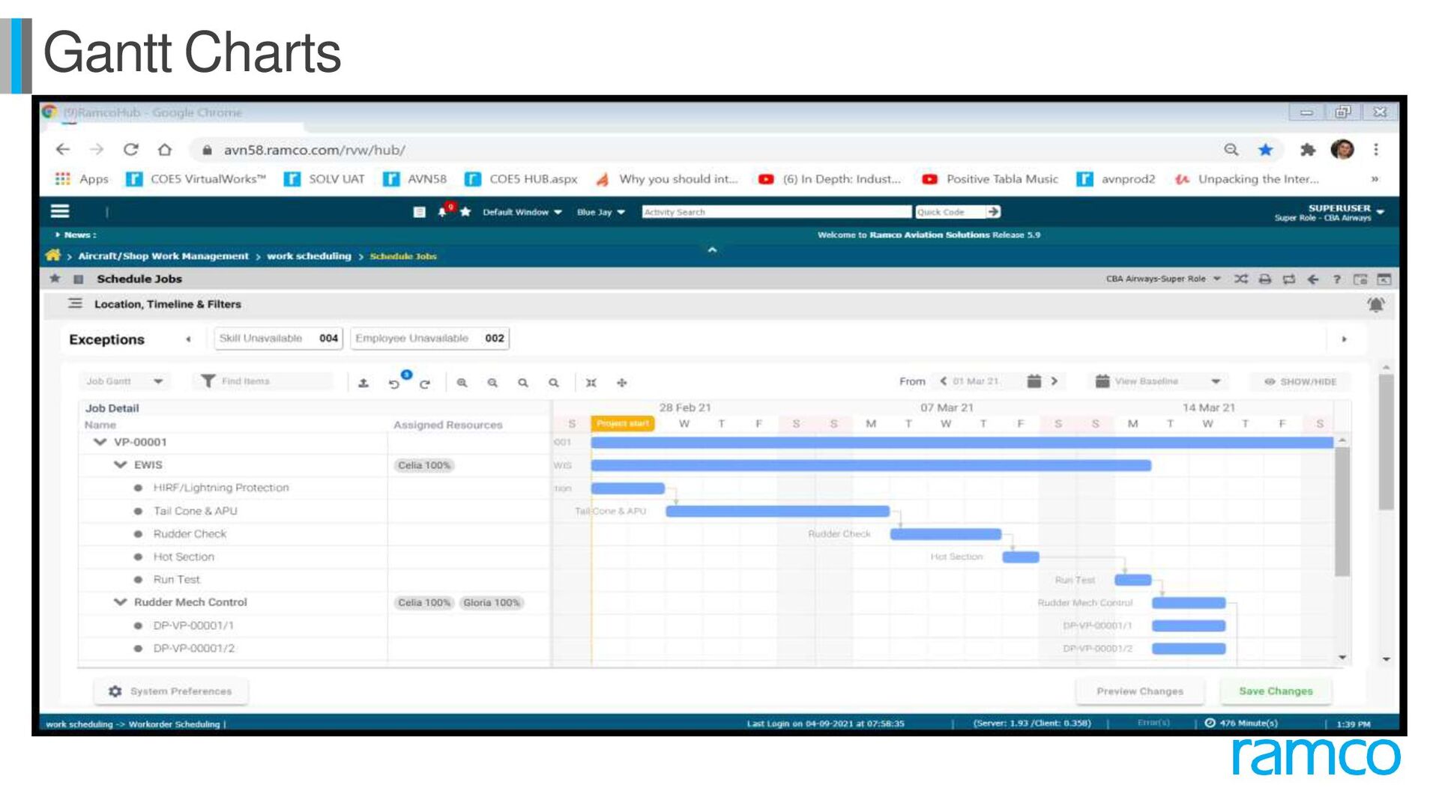Click the shuffle icon in Schedule Jobs header
The height and width of the screenshot is (809, 1439).
point(1241,279)
